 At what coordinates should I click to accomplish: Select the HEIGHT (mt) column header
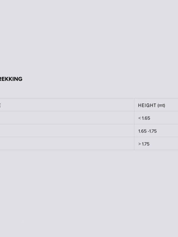click(x=156, y=105)
